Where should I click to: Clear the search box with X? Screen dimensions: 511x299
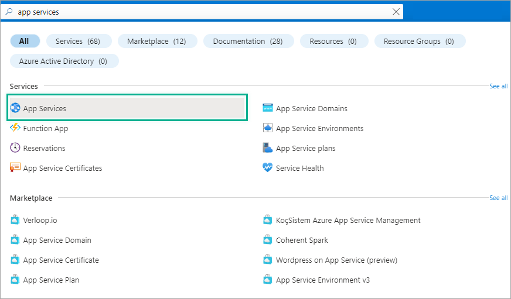396,12
